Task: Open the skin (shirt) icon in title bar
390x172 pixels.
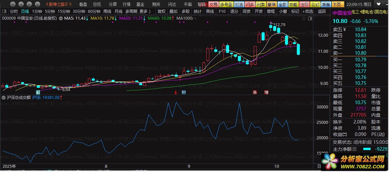Action: click(x=379, y=4)
